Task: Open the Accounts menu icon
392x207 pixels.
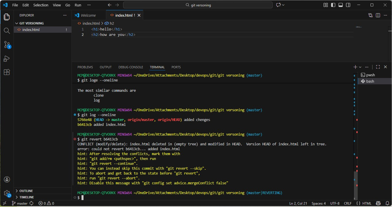Action: coord(7,179)
